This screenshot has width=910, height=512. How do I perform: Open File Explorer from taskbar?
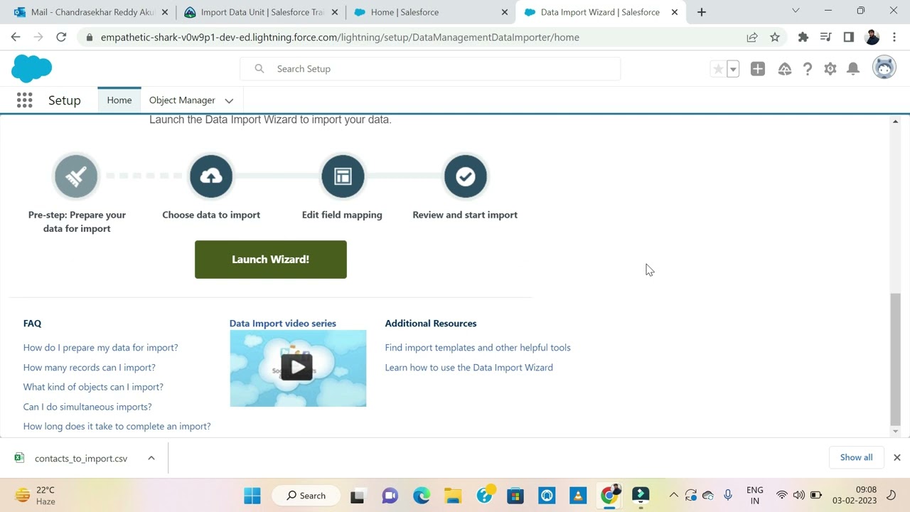[x=453, y=496]
